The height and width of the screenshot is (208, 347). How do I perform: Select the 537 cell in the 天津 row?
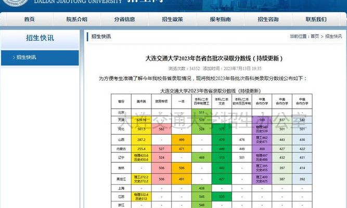[x=282, y=120]
